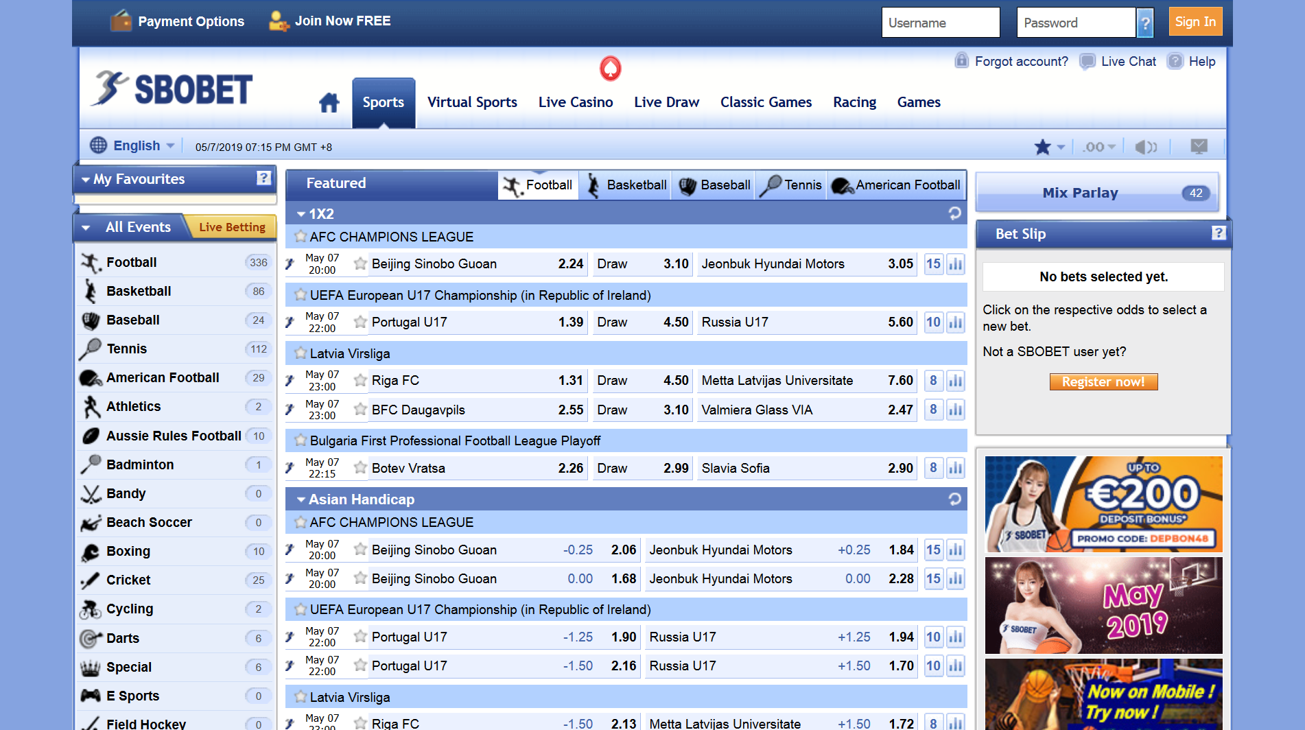
Task: Open stats chart for BFC Daugavpils match
Action: point(956,410)
